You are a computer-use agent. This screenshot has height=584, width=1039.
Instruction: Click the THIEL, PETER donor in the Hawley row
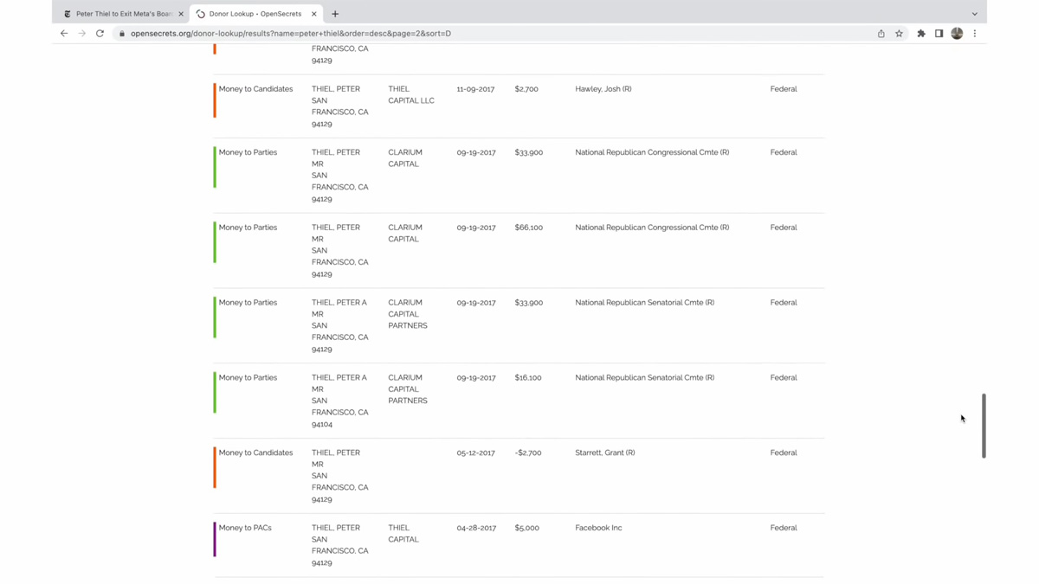pos(336,89)
